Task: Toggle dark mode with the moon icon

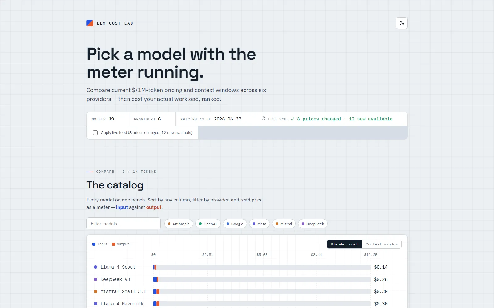Action: [401, 23]
